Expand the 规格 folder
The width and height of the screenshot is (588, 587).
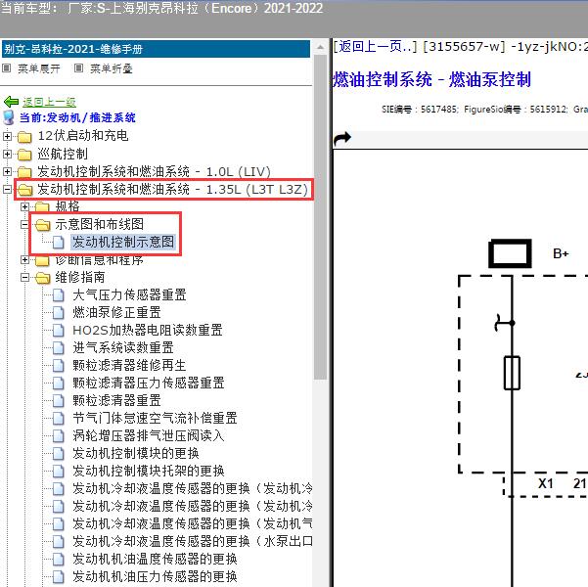pos(24,206)
